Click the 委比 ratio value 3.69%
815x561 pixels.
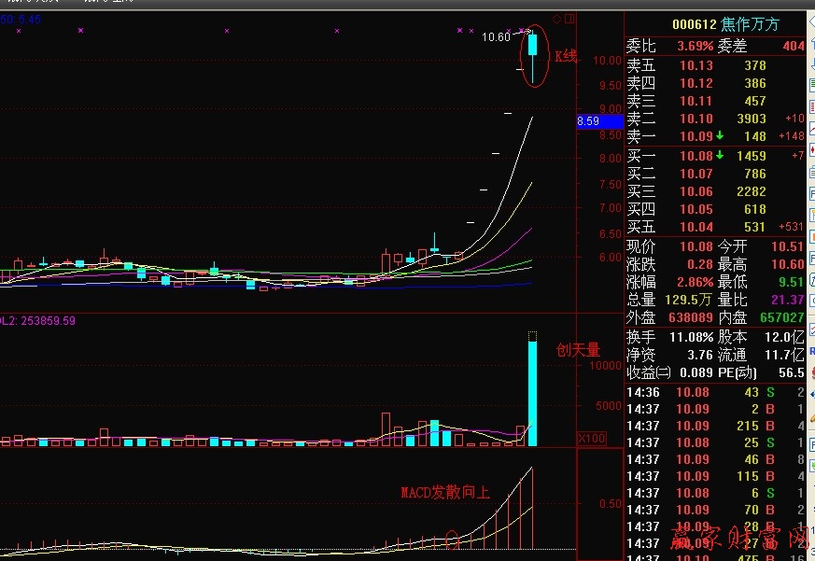[x=695, y=46]
